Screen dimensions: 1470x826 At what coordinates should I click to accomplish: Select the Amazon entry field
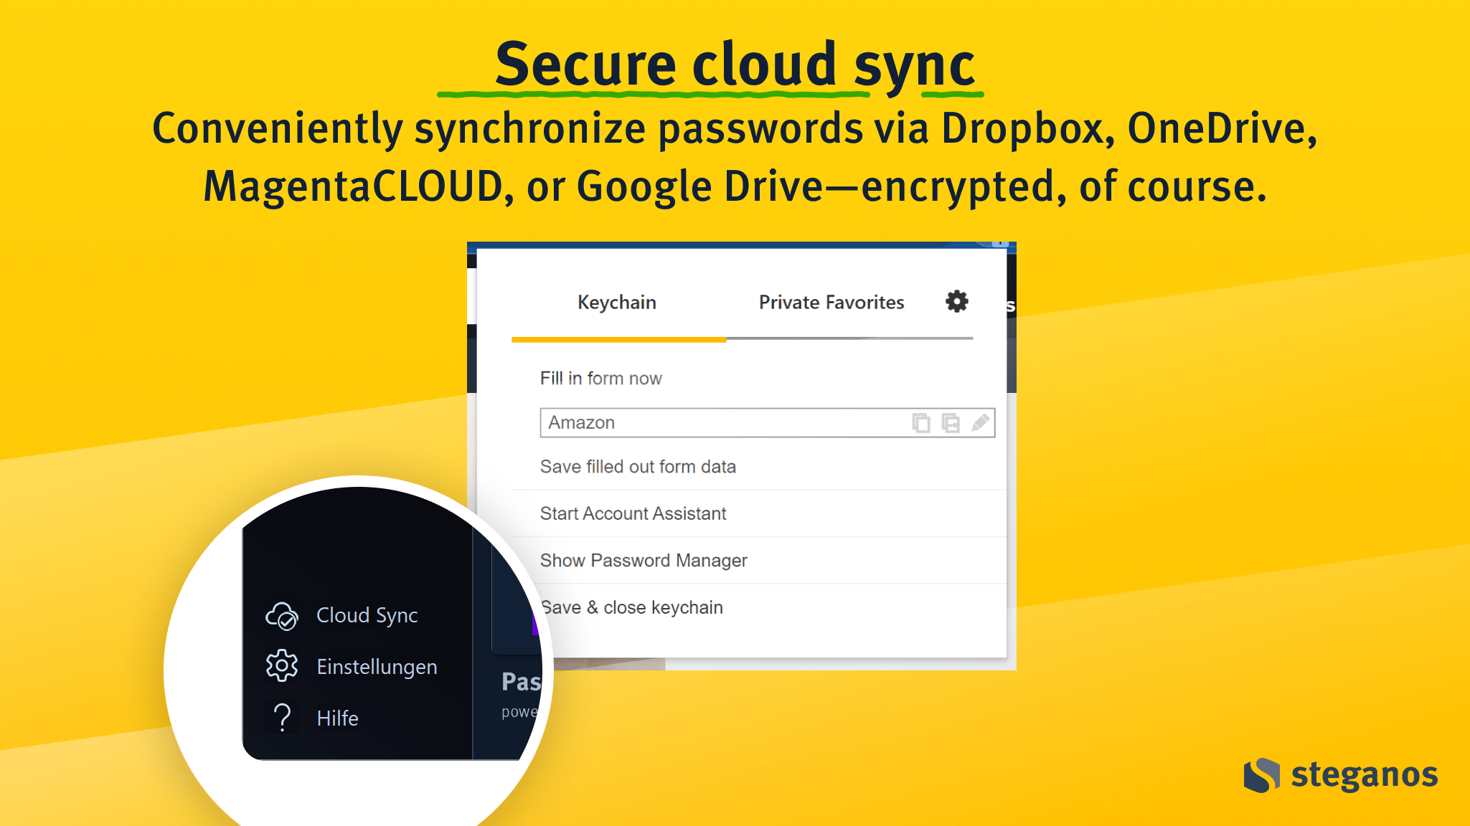pyautogui.click(x=717, y=423)
